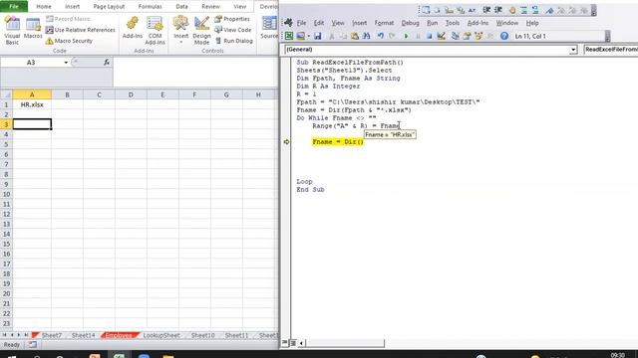Open VBA editor Run menu
Screen dimensions: 638x358
coord(432,23)
